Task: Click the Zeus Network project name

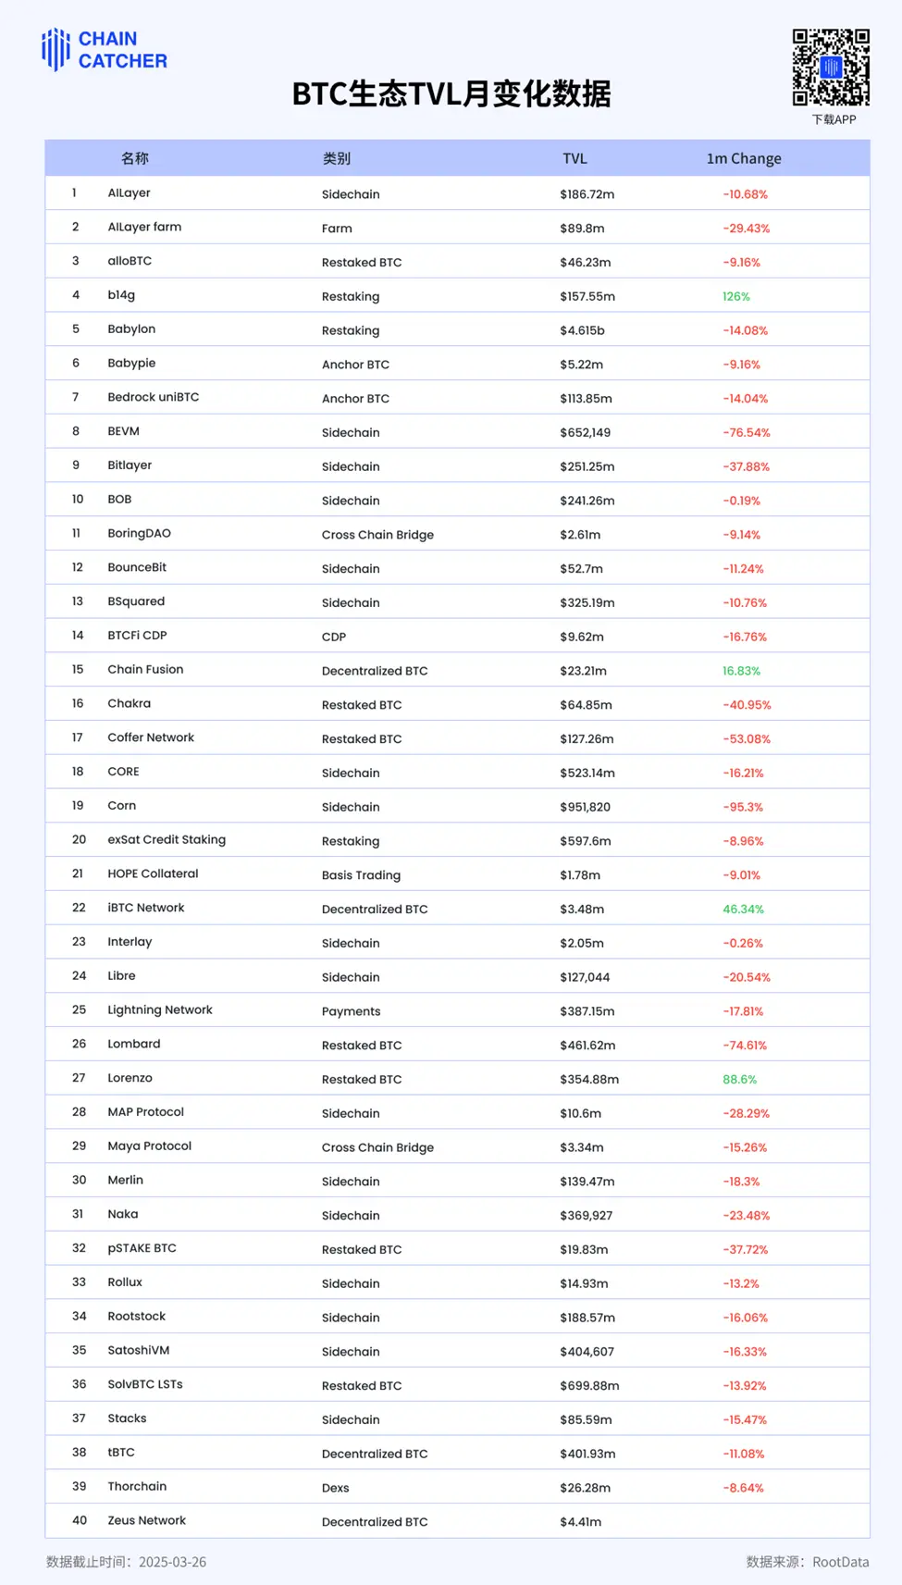Action: coord(146,1520)
